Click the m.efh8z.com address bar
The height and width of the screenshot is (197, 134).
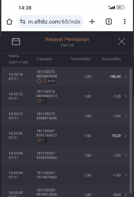pos(50,22)
